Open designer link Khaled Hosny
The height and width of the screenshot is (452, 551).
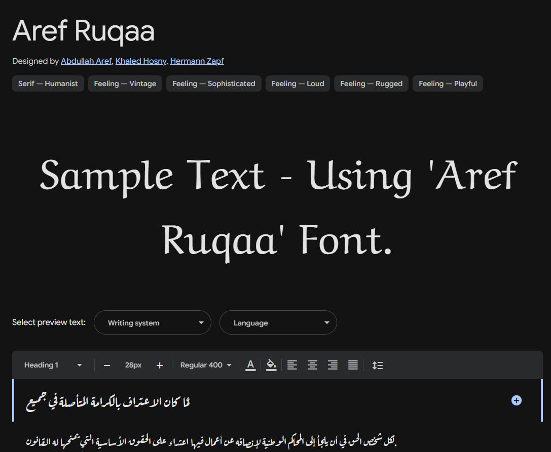(x=140, y=61)
